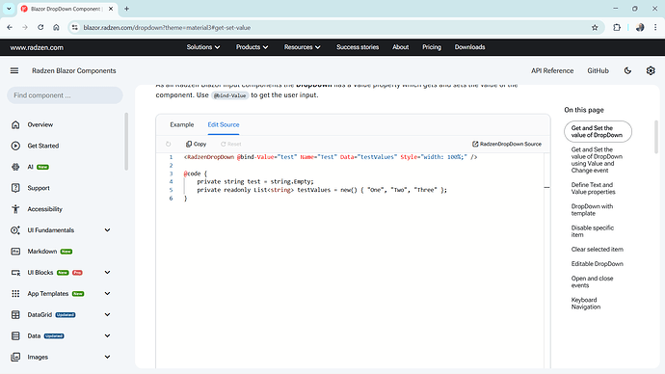Go back to previous page
Screen dimensions: 665x374
click(10, 28)
